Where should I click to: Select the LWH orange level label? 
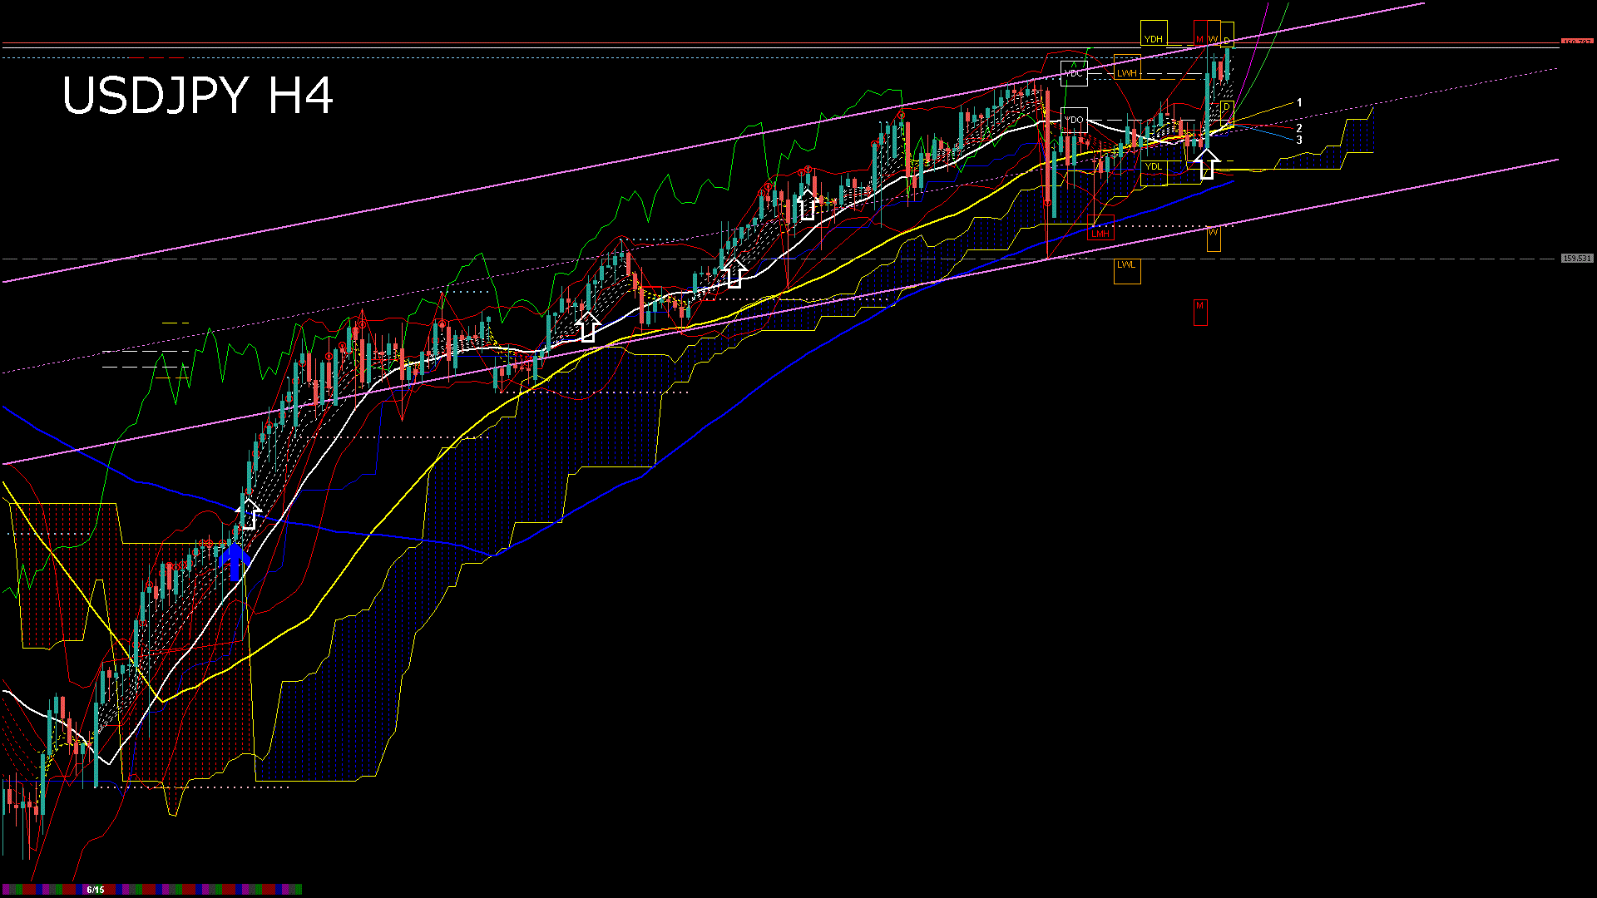click(1127, 67)
